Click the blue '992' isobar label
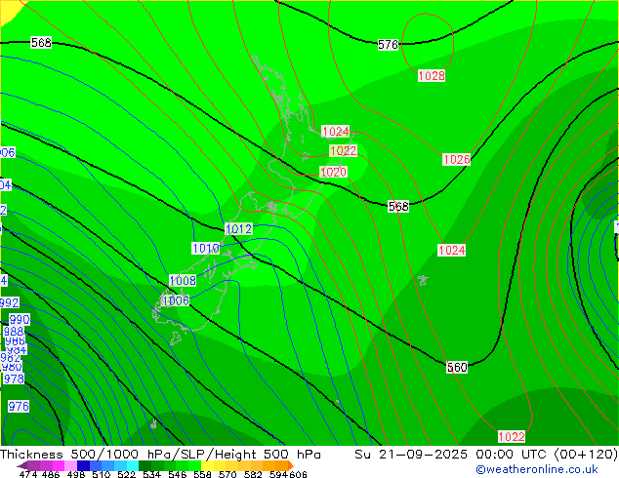This screenshot has height=478, width=619. [x=10, y=302]
